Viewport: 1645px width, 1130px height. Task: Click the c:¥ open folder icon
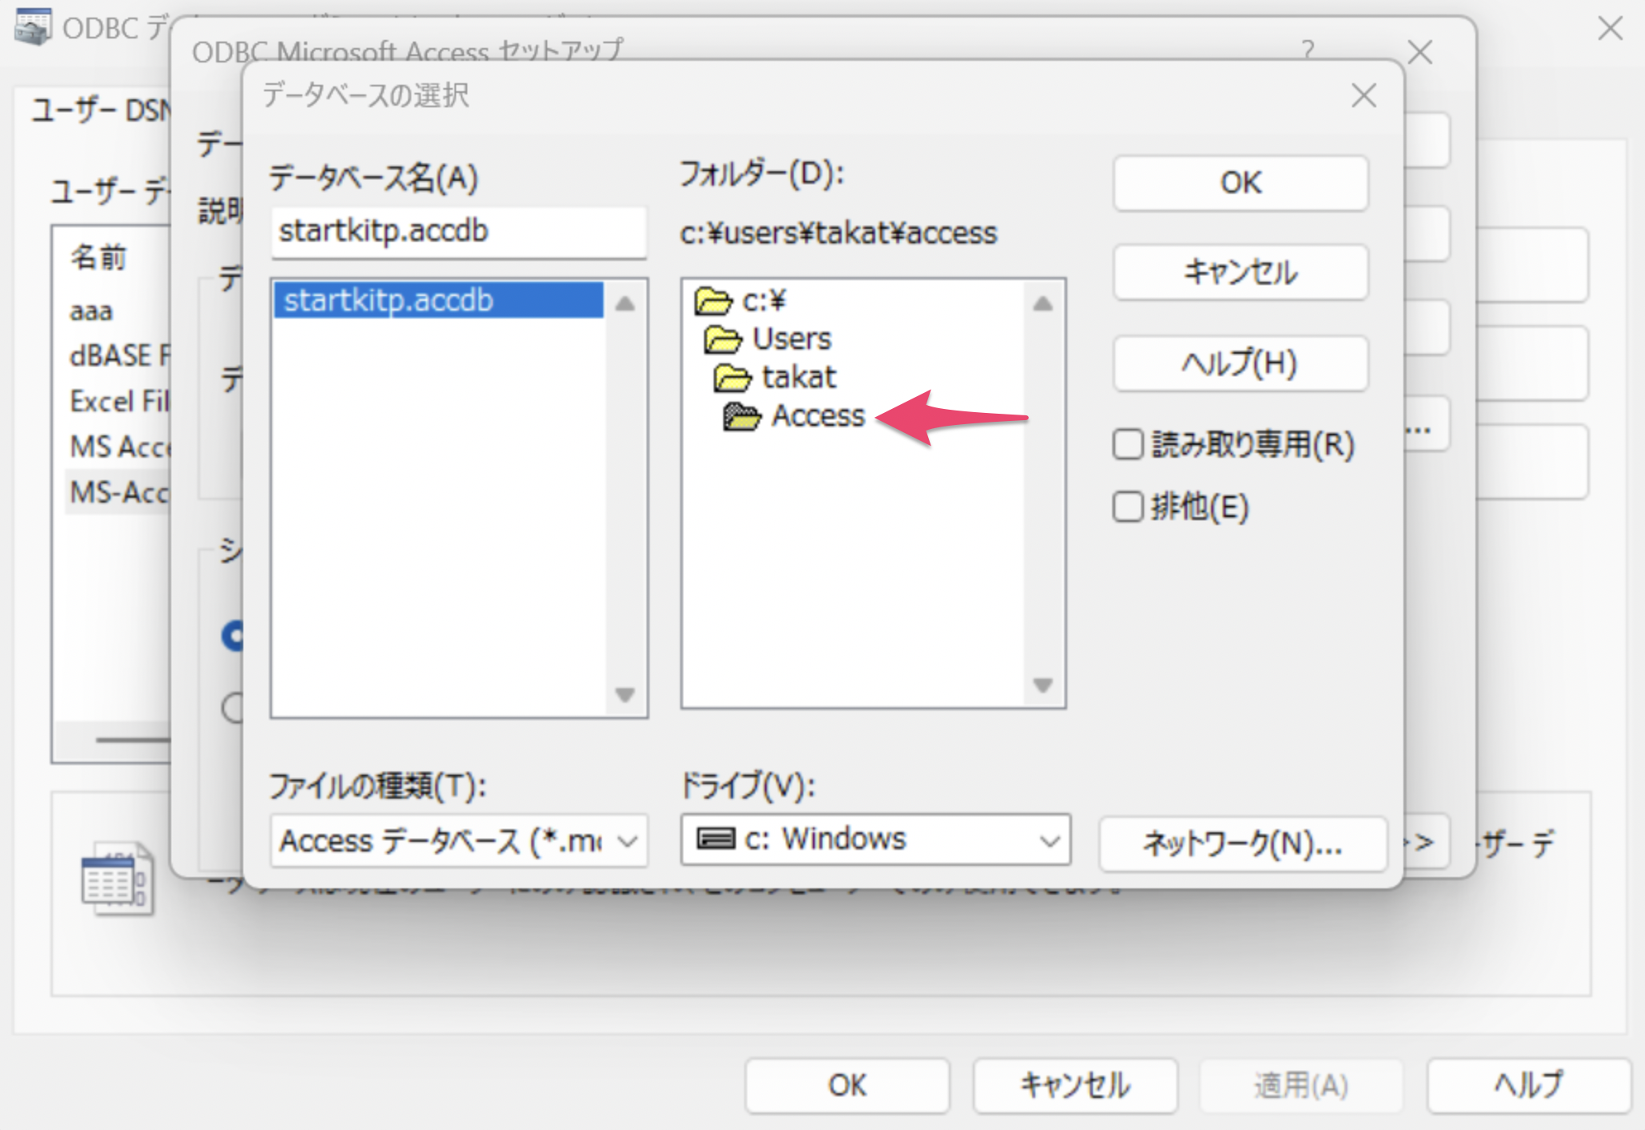[714, 302]
